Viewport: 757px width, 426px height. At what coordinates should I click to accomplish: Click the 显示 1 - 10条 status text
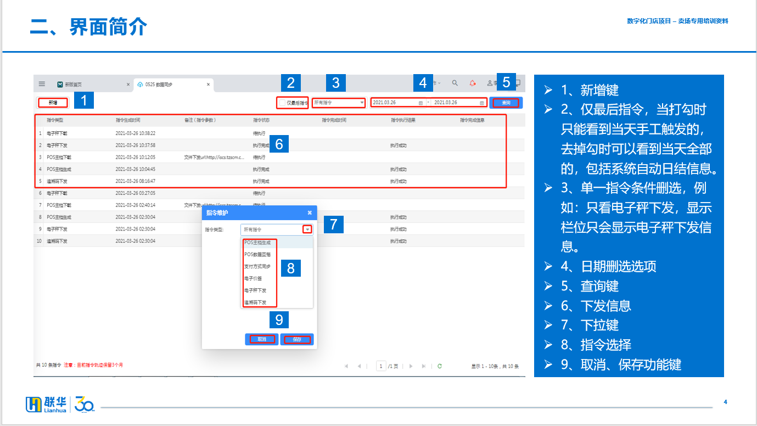[495, 366]
